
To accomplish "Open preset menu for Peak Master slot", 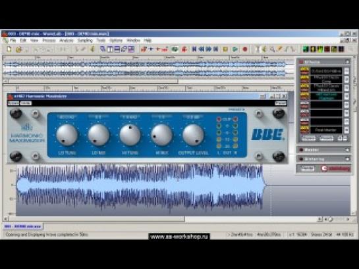I will (346, 130).
